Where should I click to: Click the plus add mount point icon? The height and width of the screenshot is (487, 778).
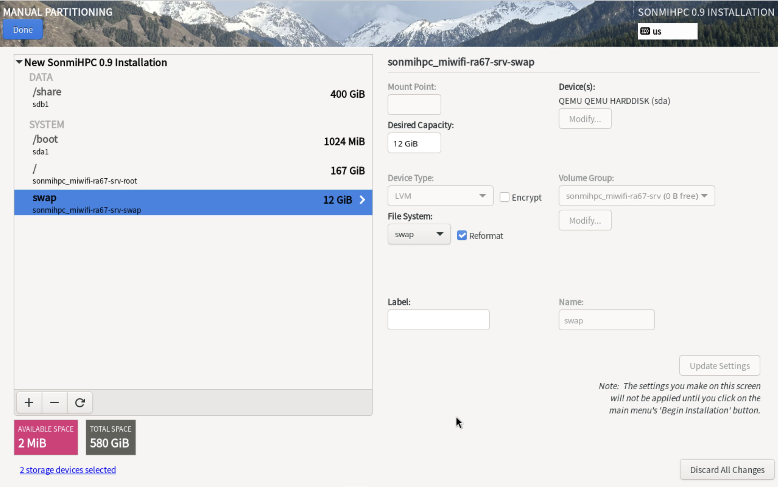(29, 402)
